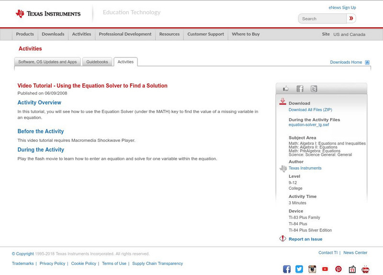Viewport: 383px width, 275px height.
Task: Open the footer Tube TV icon
Action: [365, 269]
